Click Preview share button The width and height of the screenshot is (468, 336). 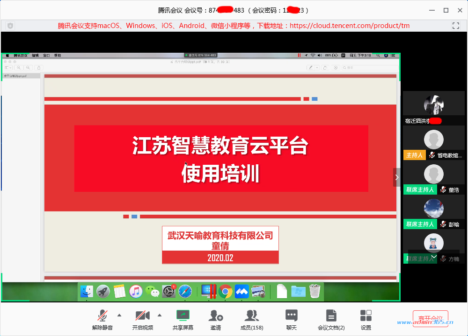39,68
